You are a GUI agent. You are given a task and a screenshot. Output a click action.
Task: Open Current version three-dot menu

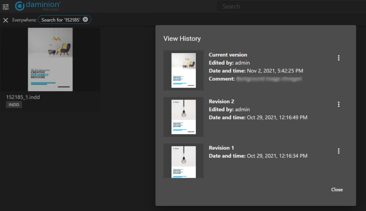pos(338,58)
